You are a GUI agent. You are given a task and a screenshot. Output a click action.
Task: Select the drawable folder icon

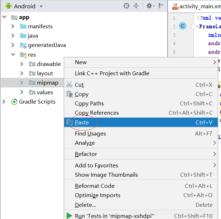(32, 64)
